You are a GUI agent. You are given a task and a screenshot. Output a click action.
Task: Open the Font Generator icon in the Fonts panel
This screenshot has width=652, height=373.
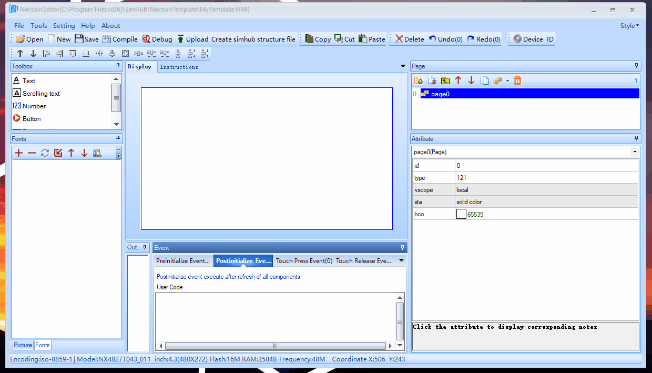[x=97, y=153]
